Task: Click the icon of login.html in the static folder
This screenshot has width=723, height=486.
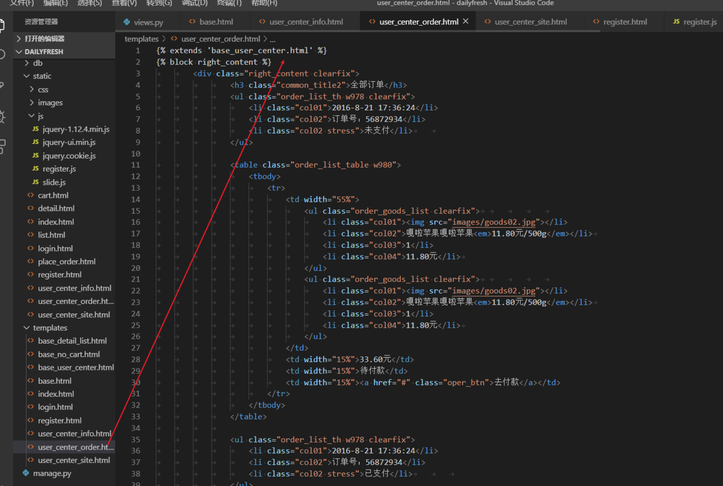Action: tap(31, 249)
